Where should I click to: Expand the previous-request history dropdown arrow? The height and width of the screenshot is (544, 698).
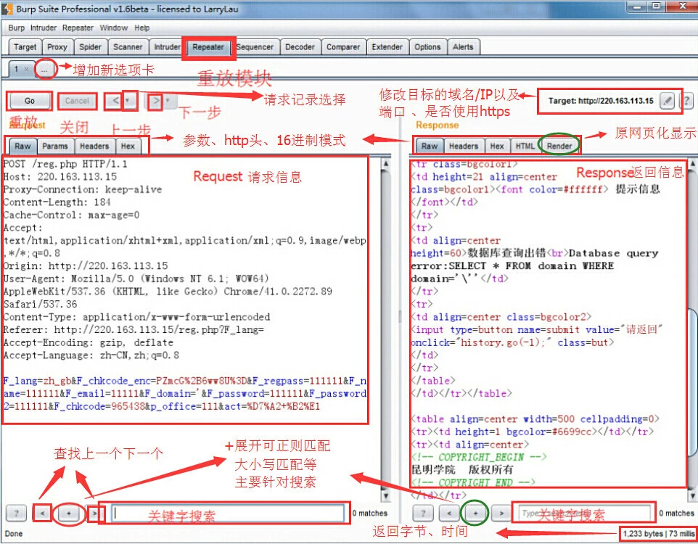pyautogui.click(x=128, y=101)
